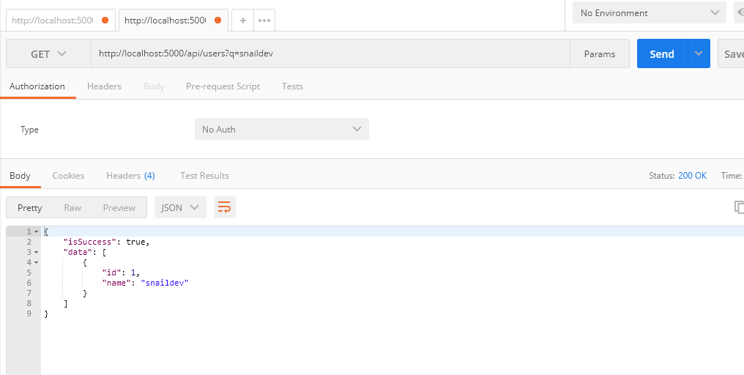Send the request with Send button
The width and height of the screenshot is (744, 375).
[662, 53]
